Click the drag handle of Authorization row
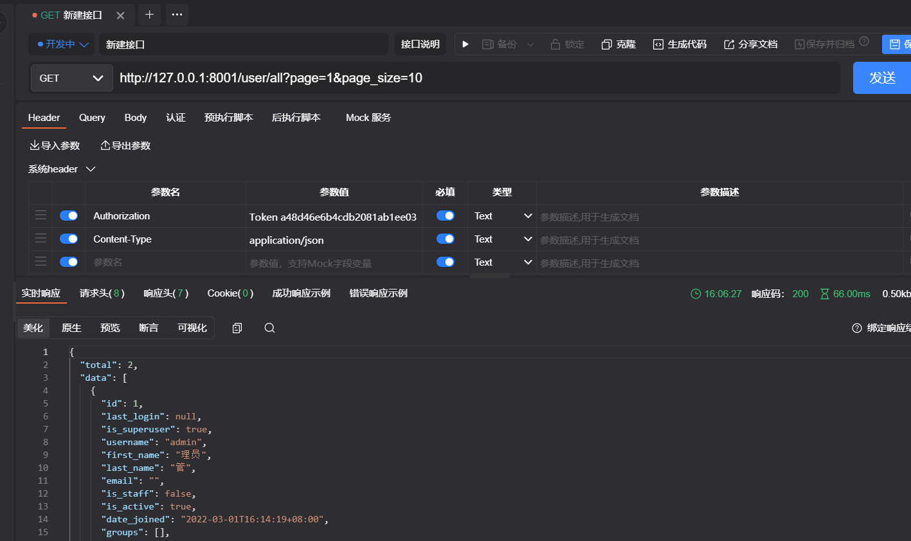 41,215
